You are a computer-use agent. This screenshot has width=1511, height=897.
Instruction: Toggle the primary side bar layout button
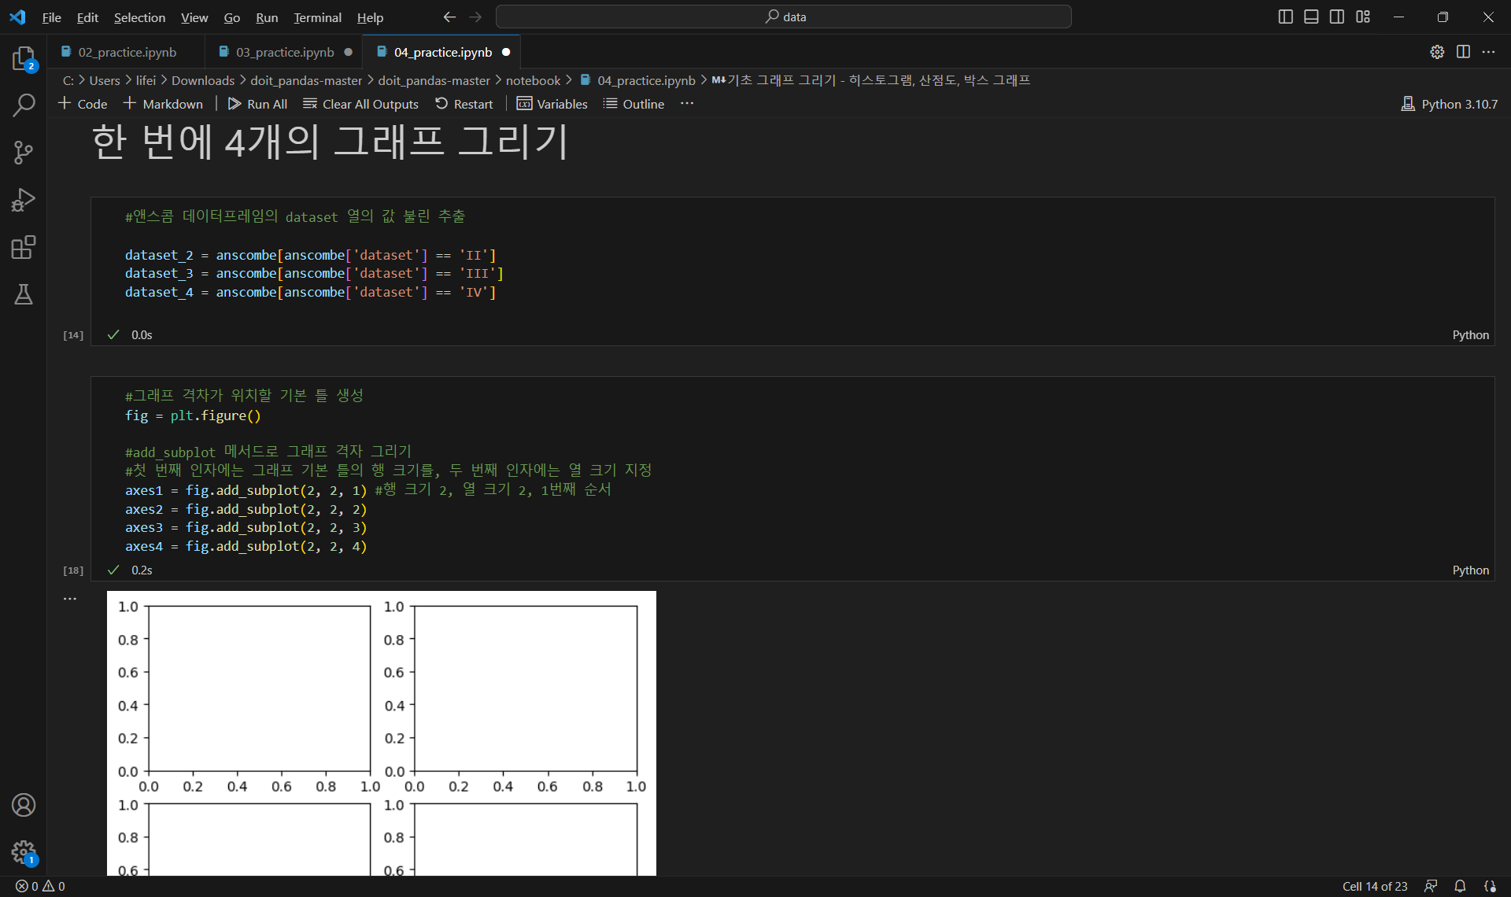click(1285, 17)
